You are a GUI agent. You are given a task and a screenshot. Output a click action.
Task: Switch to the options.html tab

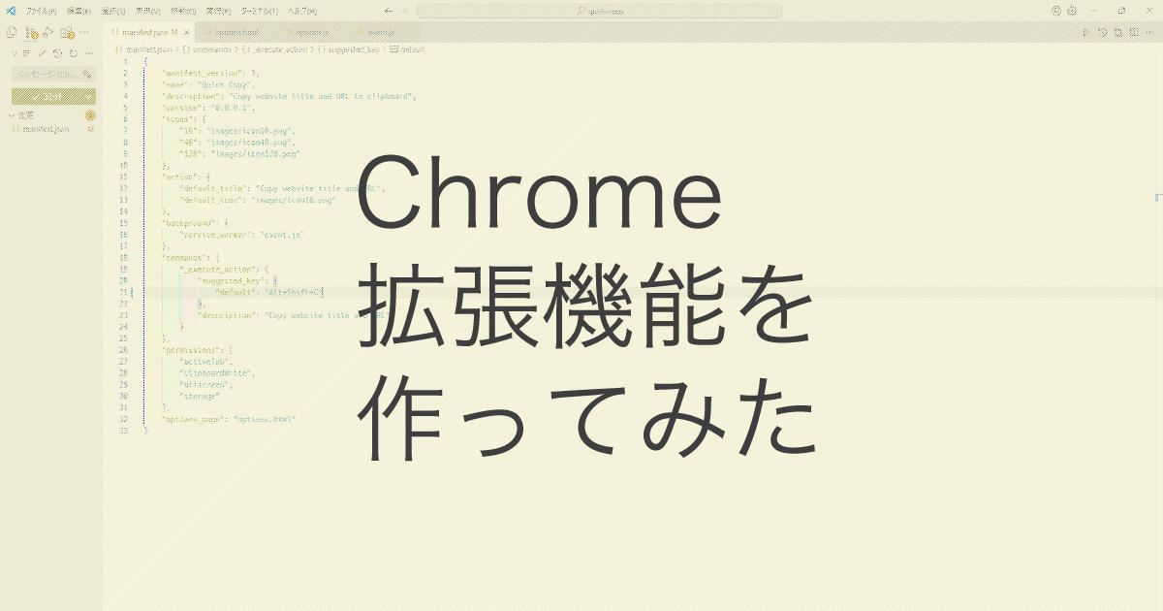tap(236, 33)
